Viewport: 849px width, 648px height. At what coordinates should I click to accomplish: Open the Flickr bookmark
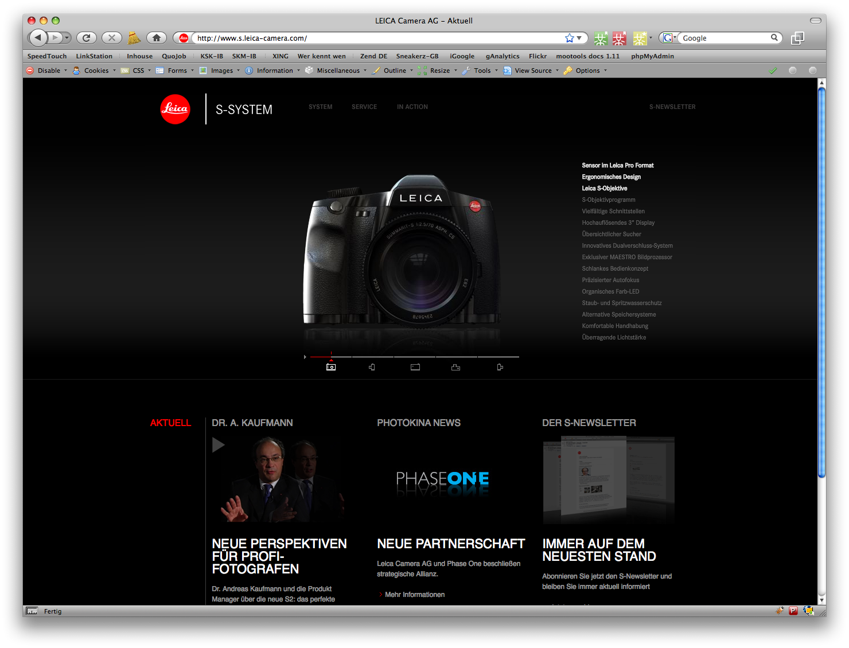coord(538,56)
